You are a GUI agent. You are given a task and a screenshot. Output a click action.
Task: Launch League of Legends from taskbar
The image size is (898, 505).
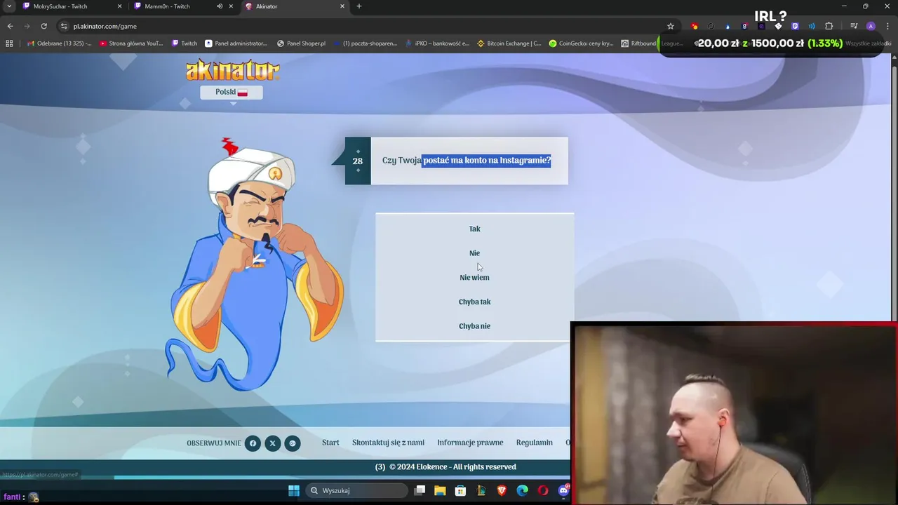coord(481,490)
